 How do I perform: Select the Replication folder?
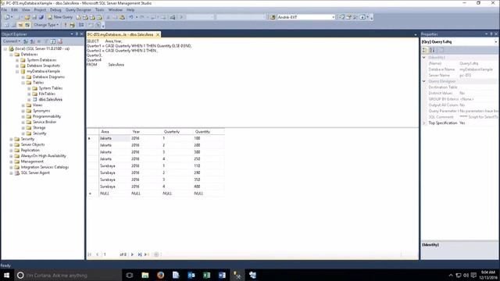(30, 150)
